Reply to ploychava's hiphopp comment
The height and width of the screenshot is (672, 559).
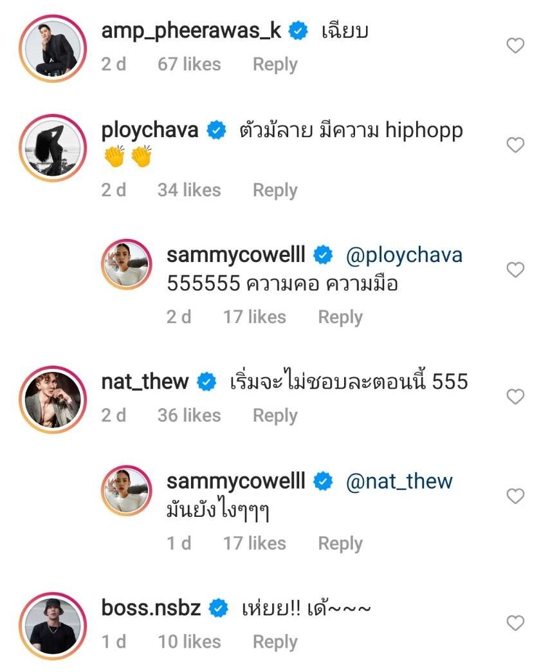275,190
